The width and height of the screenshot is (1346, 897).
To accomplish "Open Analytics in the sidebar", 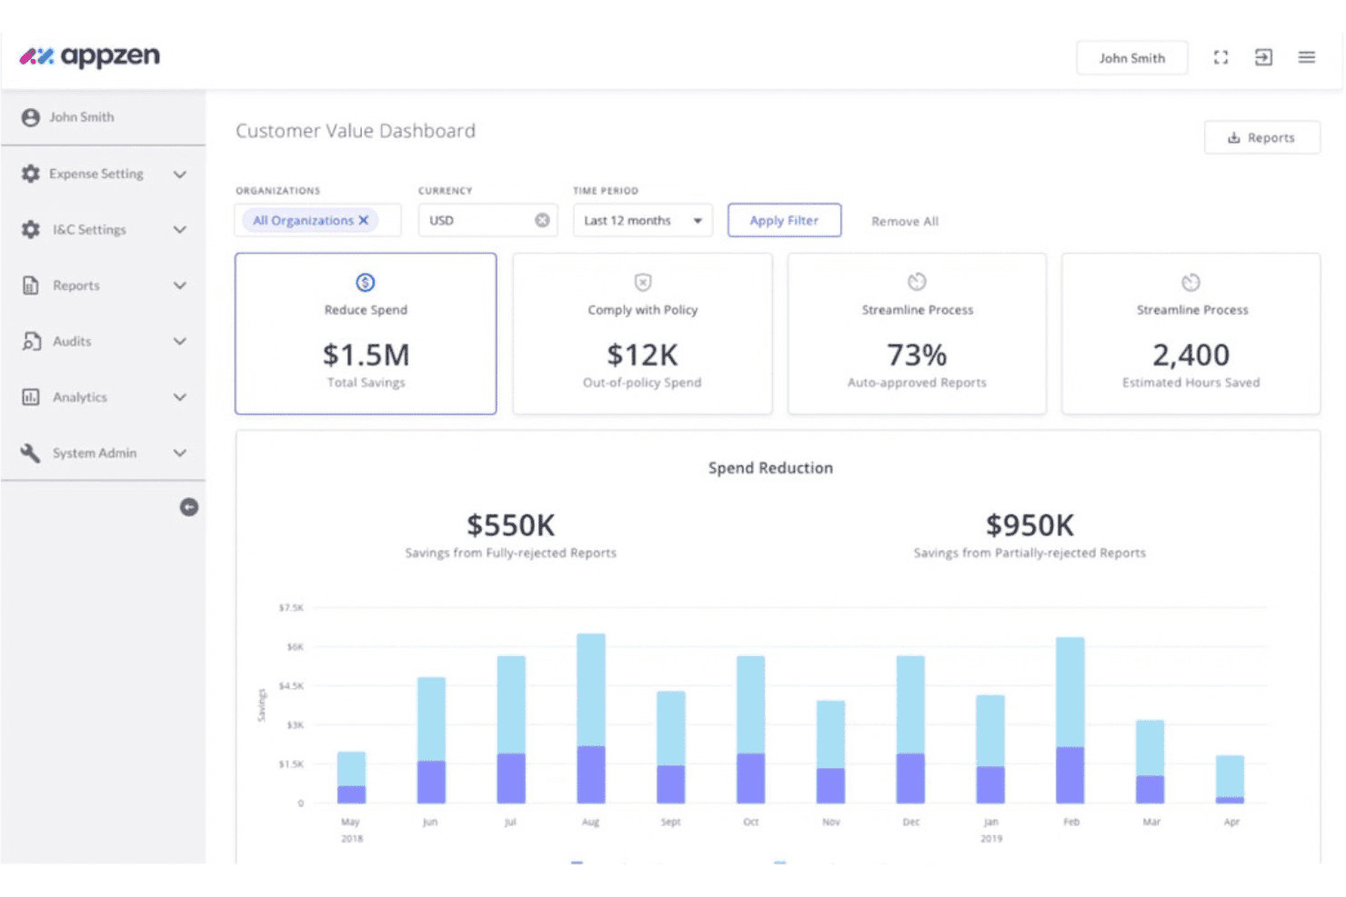I will click(104, 397).
